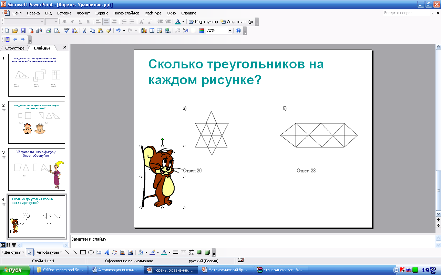Screen dimensions: 441x275
Task: Toggle Underline formatting (Ч)
Action: [80, 22]
